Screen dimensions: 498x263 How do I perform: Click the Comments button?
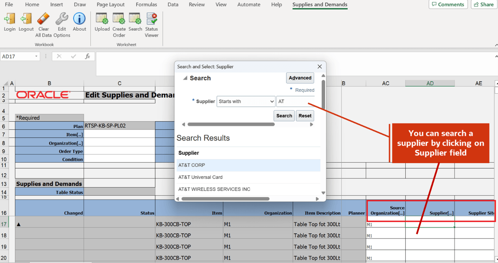[x=448, y=4]
